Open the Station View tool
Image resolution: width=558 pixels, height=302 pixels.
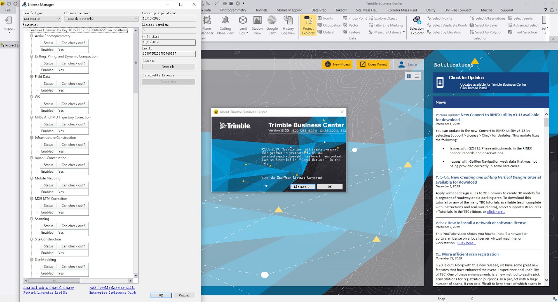(x=257, y=25)
